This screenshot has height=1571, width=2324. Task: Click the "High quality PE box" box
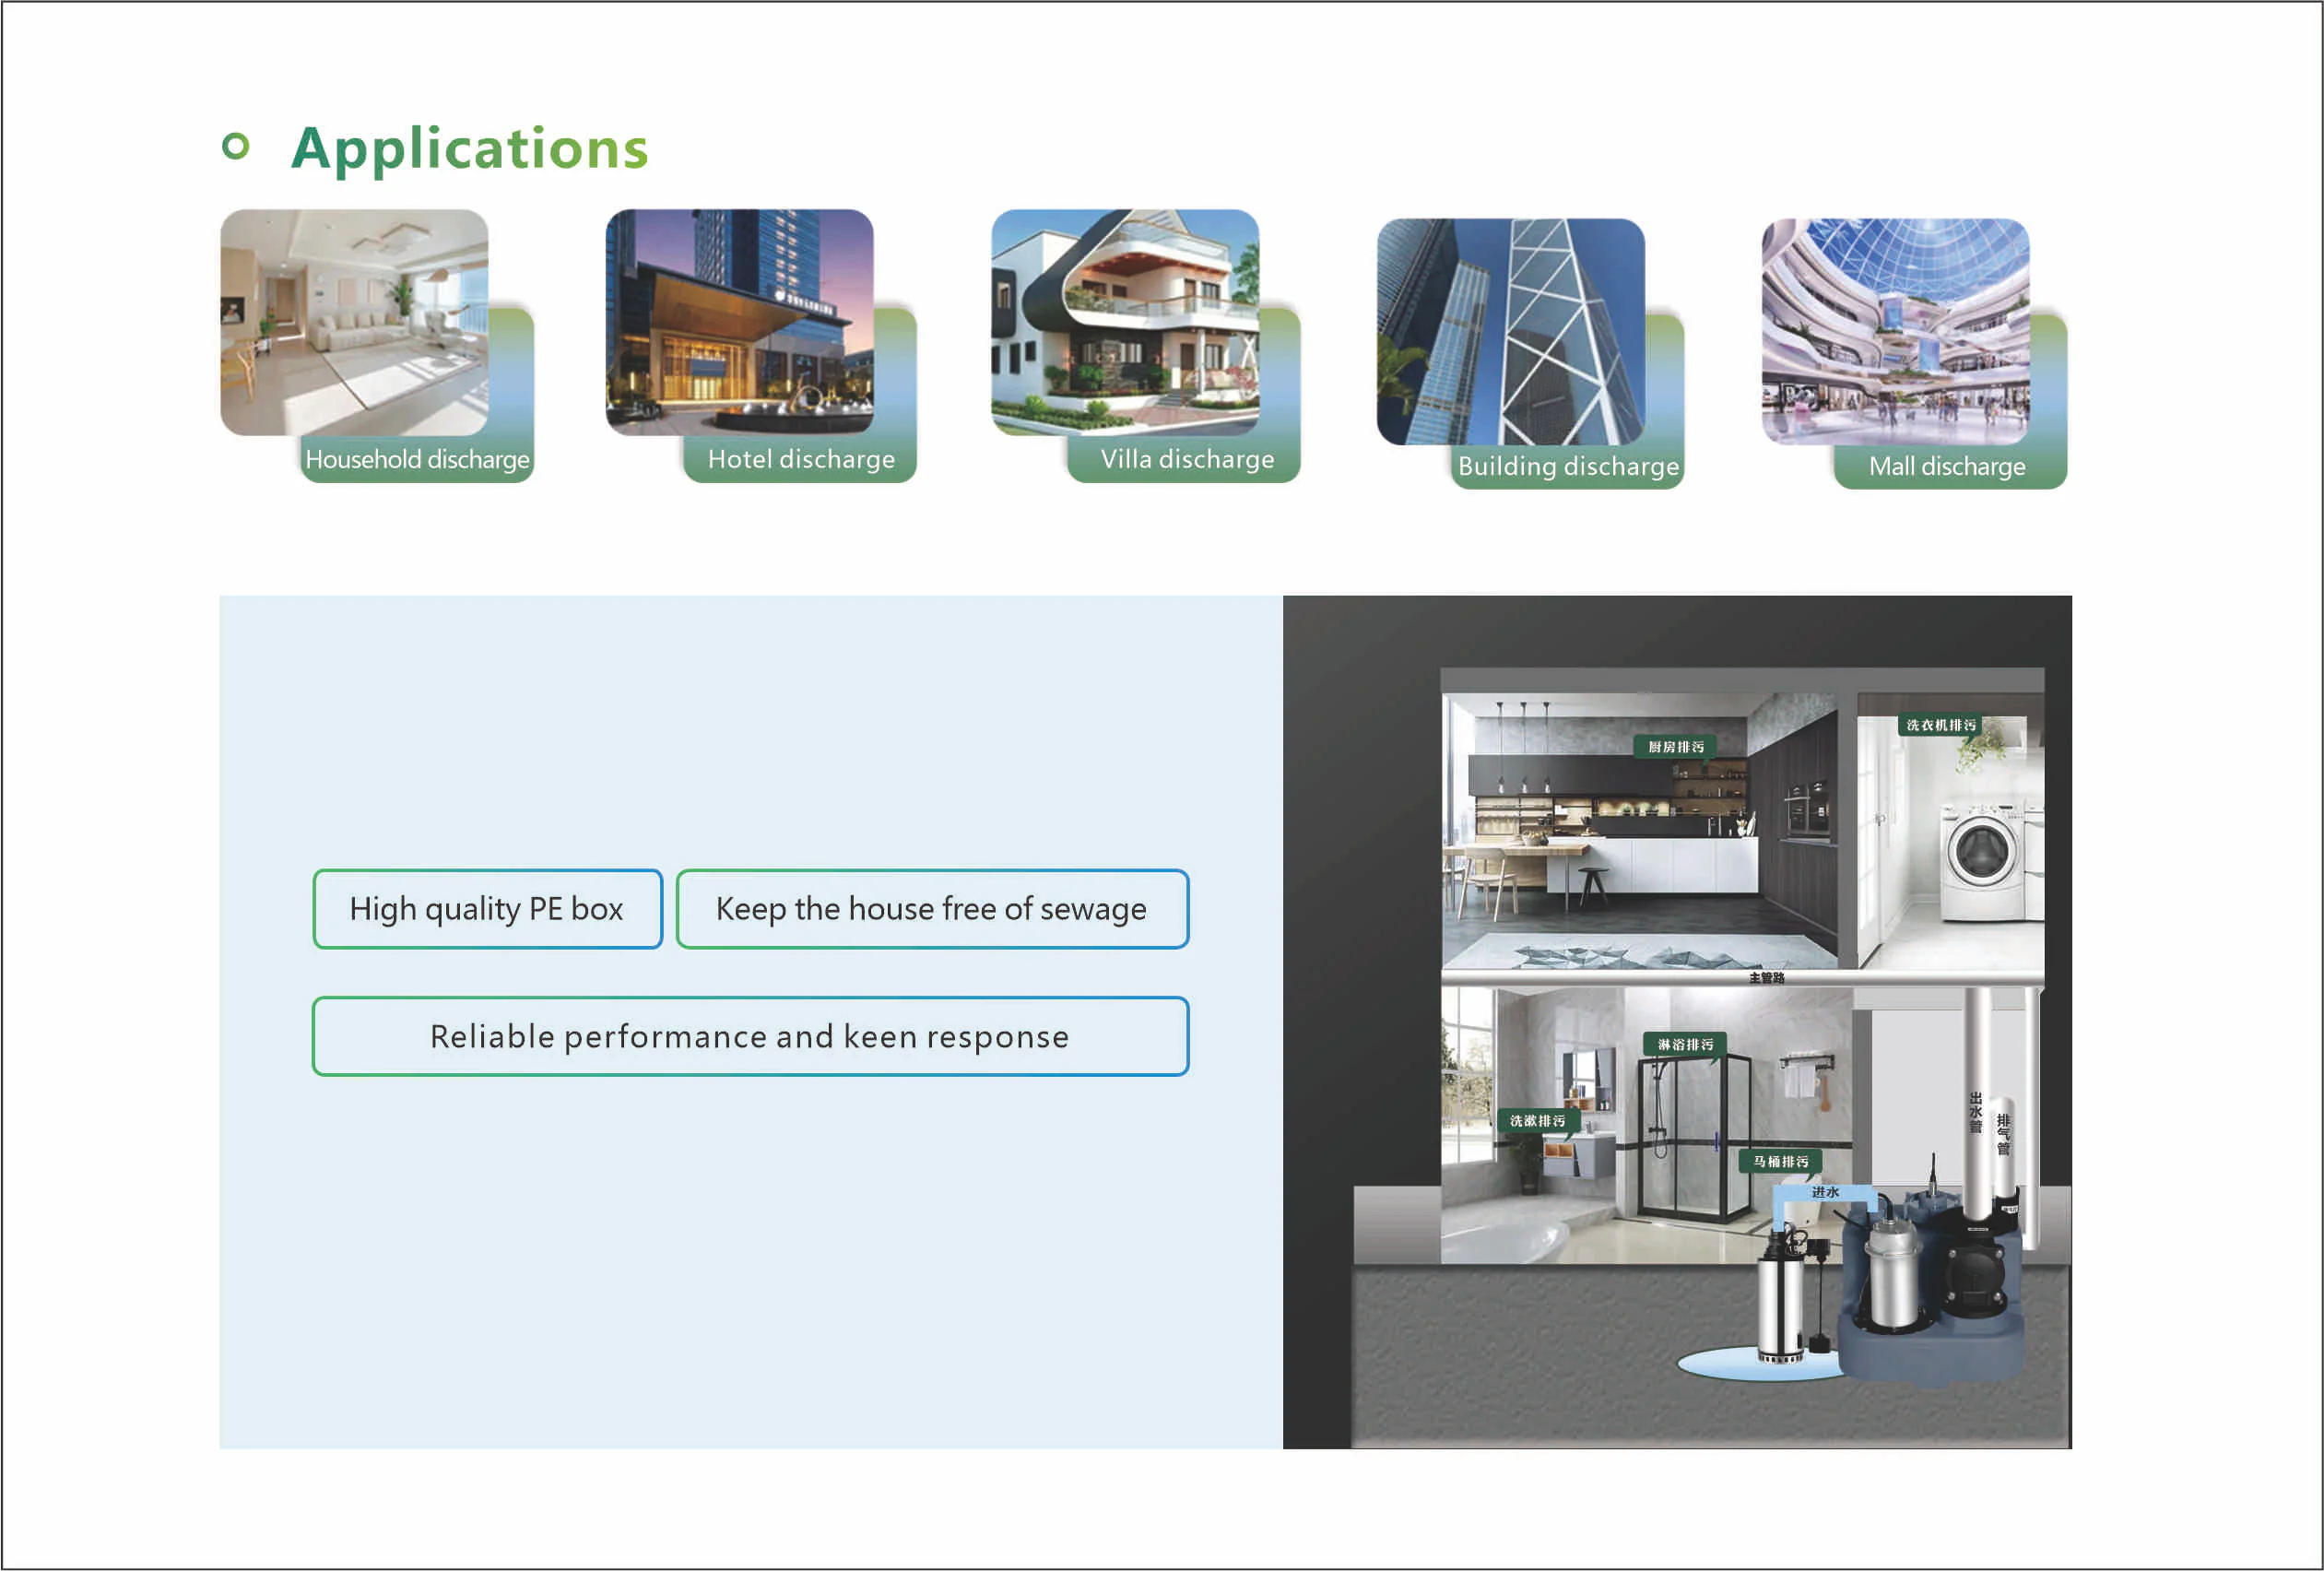[487, 909]
